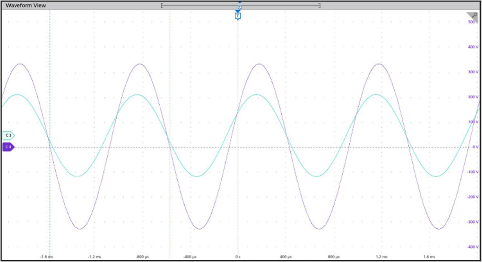This screenshot has height=262, width=482.
Task: Click the 400 V vertical scale label
Action: coord(473,47)
